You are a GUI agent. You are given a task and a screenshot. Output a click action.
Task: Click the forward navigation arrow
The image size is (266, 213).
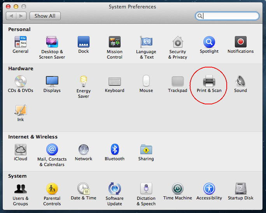point(21,16)
